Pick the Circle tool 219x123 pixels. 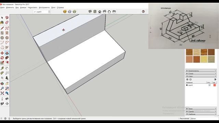2,38
